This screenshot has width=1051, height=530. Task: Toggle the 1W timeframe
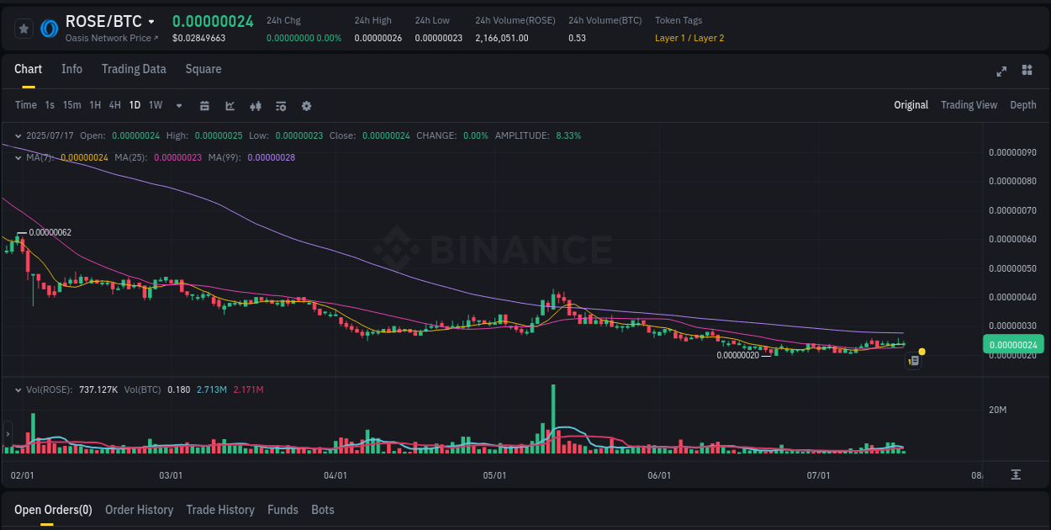tap(155, 104)
